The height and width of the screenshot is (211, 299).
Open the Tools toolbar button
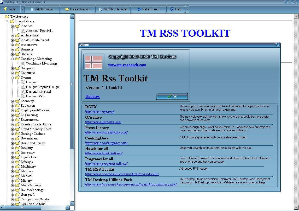click(10, 9)
